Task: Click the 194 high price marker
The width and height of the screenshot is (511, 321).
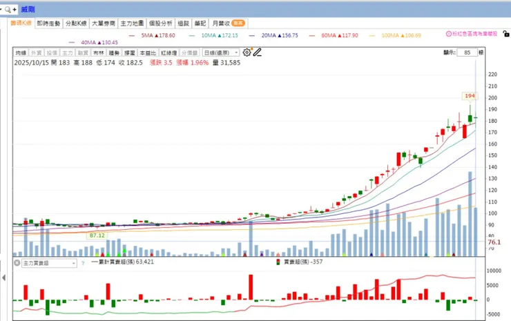Action: [x=470, y=96]
